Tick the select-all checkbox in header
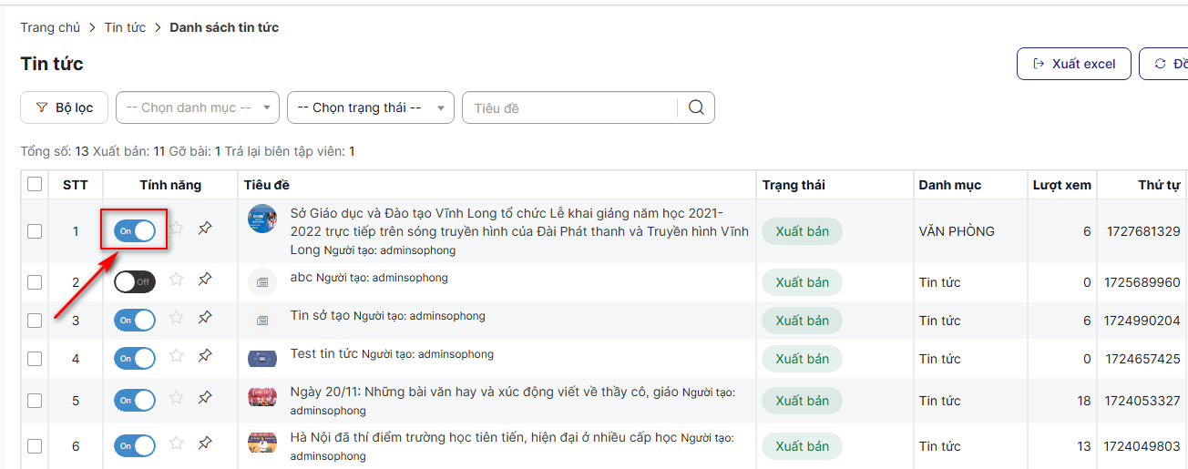1188x469 pixels. pyautogui.click(x=35, y=185)
